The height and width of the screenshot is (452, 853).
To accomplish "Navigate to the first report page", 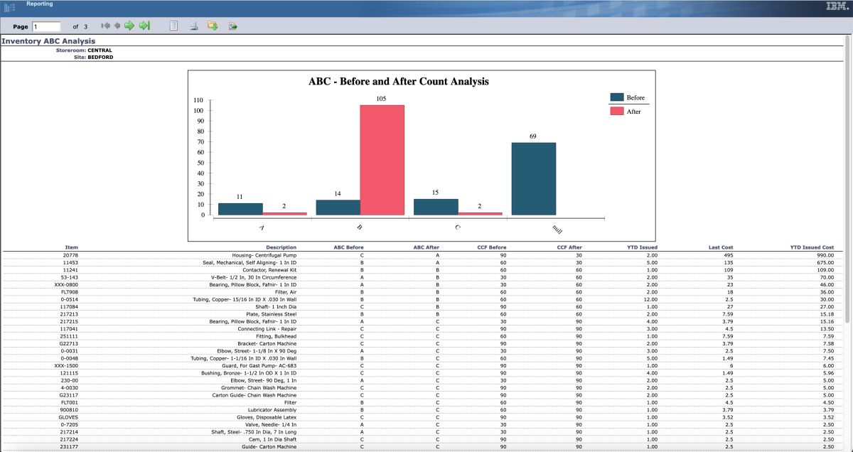I will coord(105,26).
